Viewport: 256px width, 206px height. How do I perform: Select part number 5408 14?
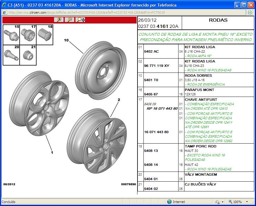click(151, 165)
